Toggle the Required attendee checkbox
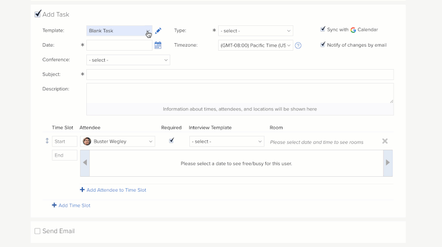The height and width of the screenshot is (247, 442). [x=172, y=140]
